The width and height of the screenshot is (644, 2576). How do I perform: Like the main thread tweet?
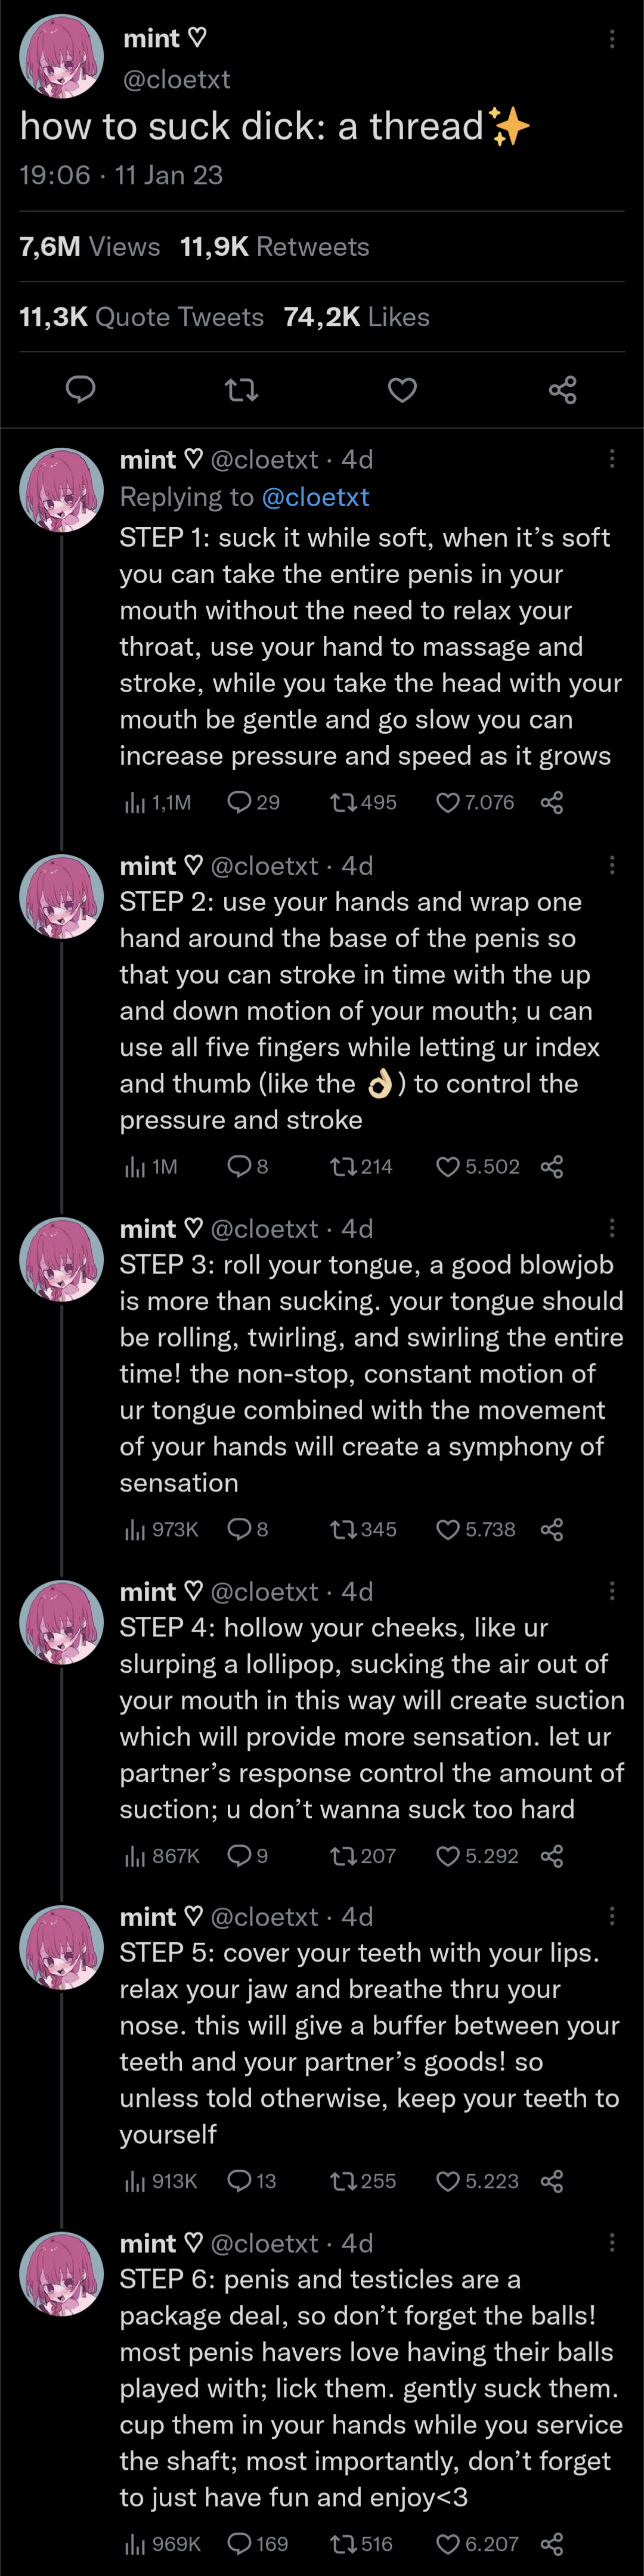tap(402, 389)
